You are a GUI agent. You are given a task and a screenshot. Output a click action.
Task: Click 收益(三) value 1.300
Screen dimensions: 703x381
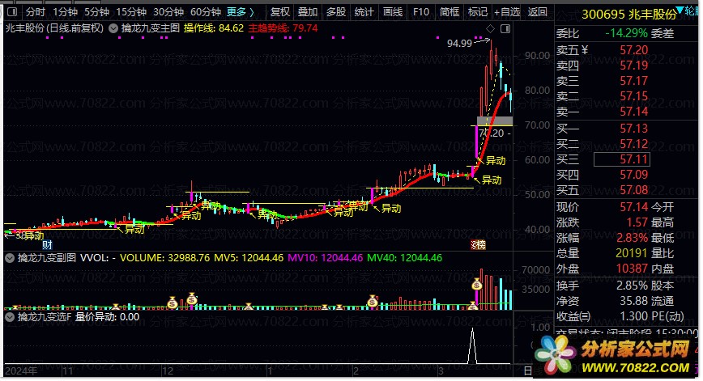point(634,316)
